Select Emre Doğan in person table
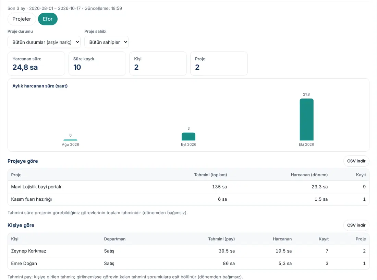Screen dimensions: 377x280 click(24, 264)
